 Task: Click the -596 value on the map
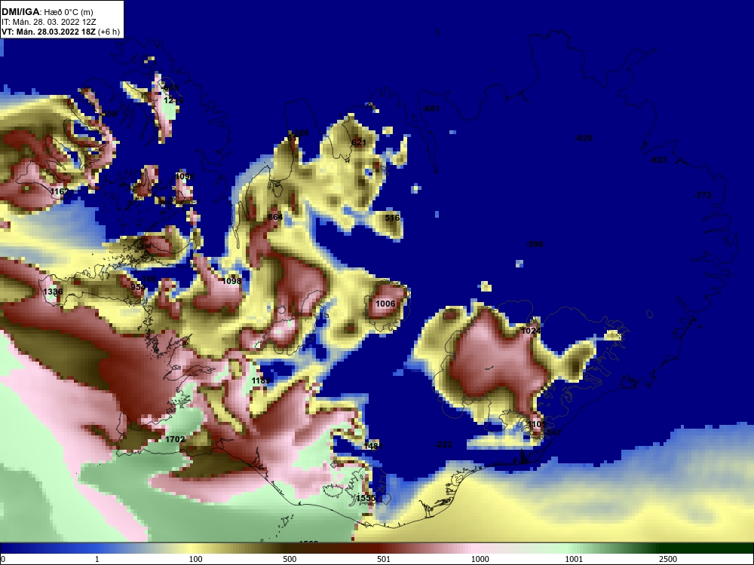(535, 244)
